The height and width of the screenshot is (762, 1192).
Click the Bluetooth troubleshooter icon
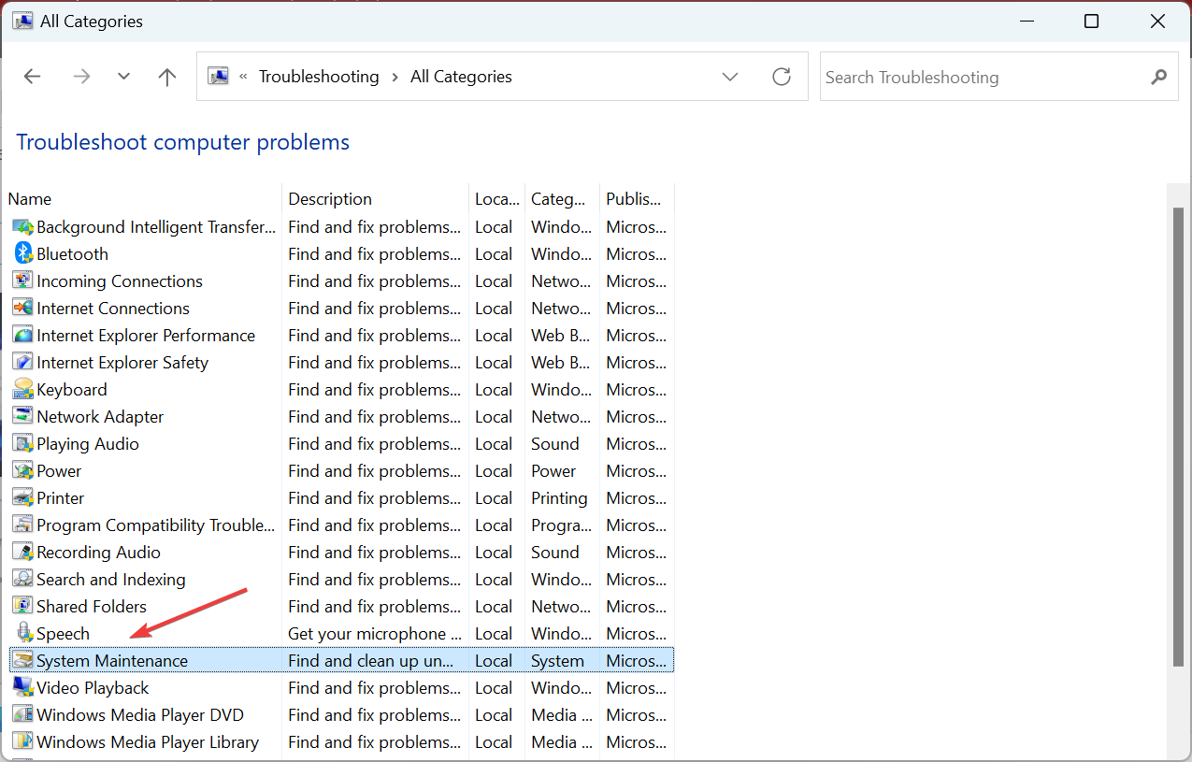point(22,253)
